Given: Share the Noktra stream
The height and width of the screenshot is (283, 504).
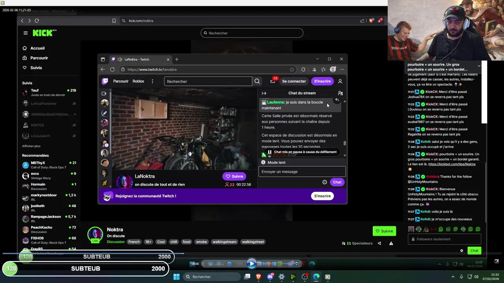Looking at the screenshot, I should click(x=380, y=243).
